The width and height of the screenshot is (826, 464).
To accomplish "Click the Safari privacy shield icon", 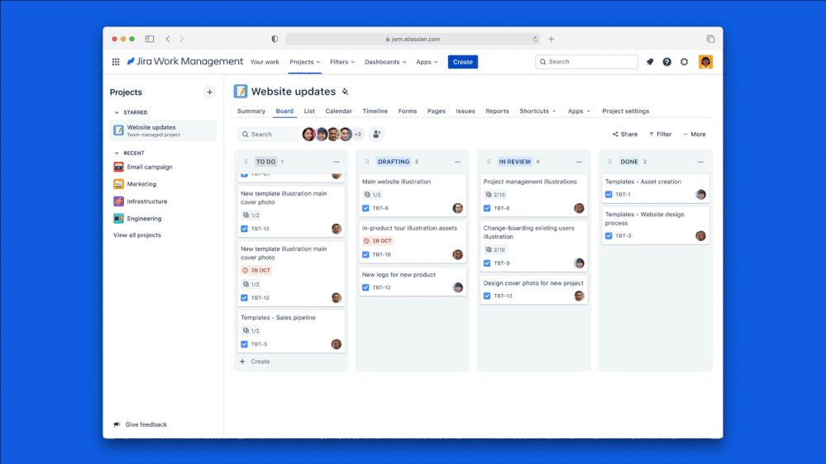I will (275, 39).
